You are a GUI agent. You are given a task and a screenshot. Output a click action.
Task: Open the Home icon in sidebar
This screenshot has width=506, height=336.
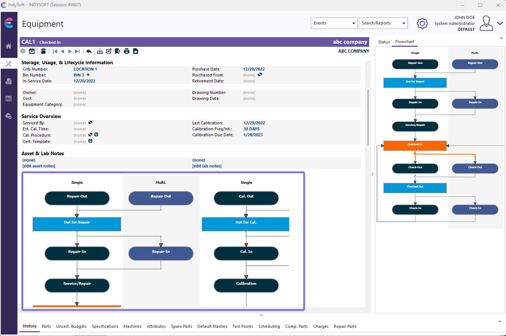point(9,46)
